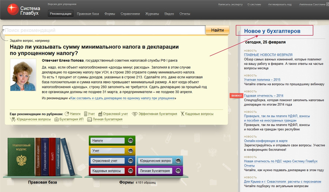329x192 pixels.
Task: Open the ГЛАВНЫЕ НОВОСТИ ФЕВРАЛЯ news link
Action: [268, 55]
